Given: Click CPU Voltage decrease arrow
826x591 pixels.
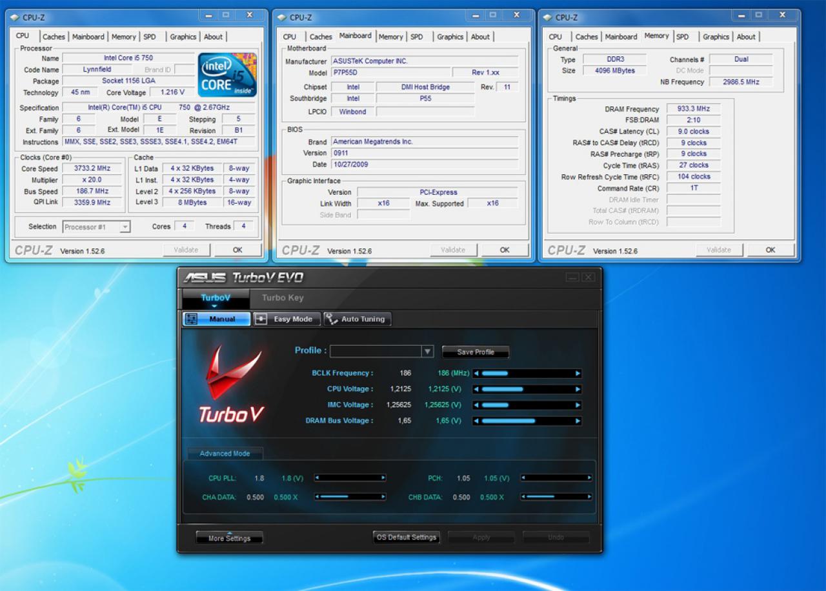Looking at the screenshot, I should 476,389.
